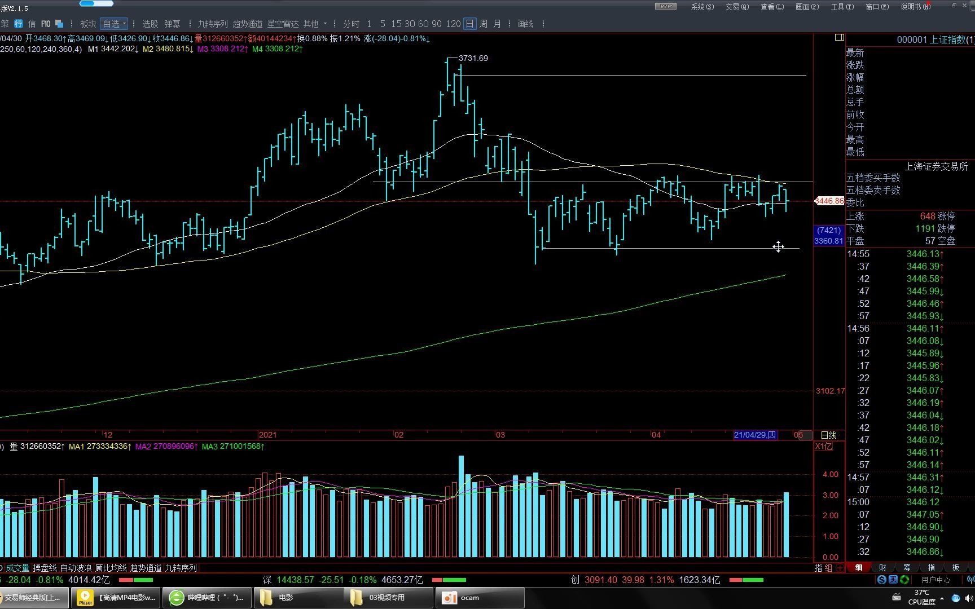Click the keyboard input tray icon

(896, 597)
